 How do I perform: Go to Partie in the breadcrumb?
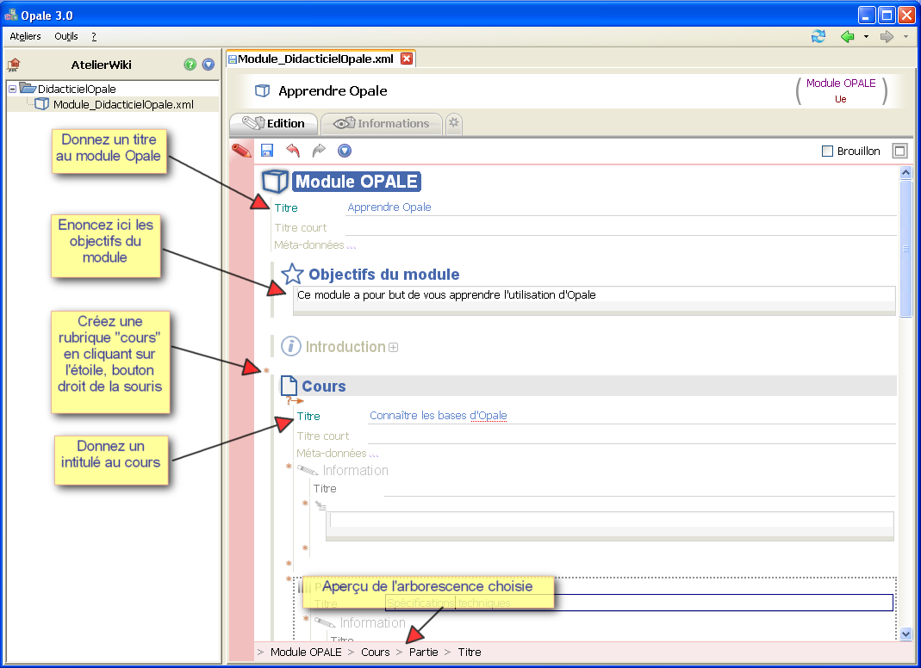pos(424,653)
